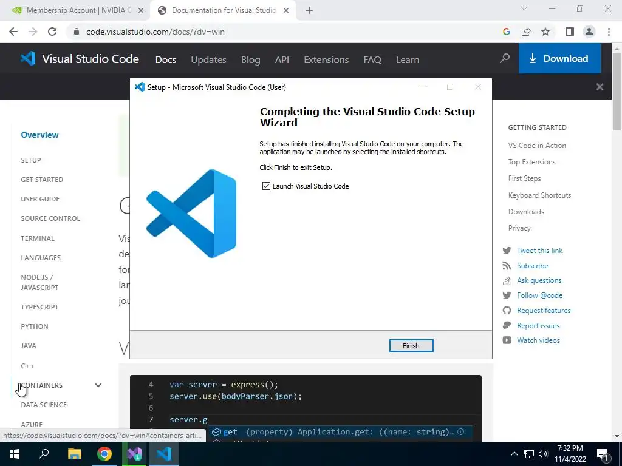Screen dimensions: 622x466
Task: Go to Downloads link in right panel
Action: (526, 212)
